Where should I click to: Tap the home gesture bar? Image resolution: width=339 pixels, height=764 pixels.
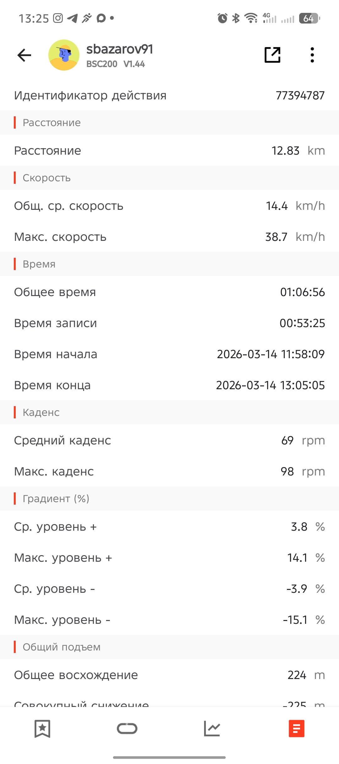click(169, 757)
